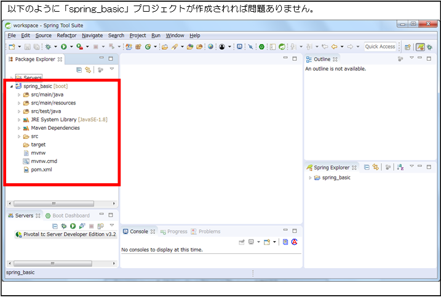Switch to the Problems tab
441x297 pixels.
tap(209, 232)
